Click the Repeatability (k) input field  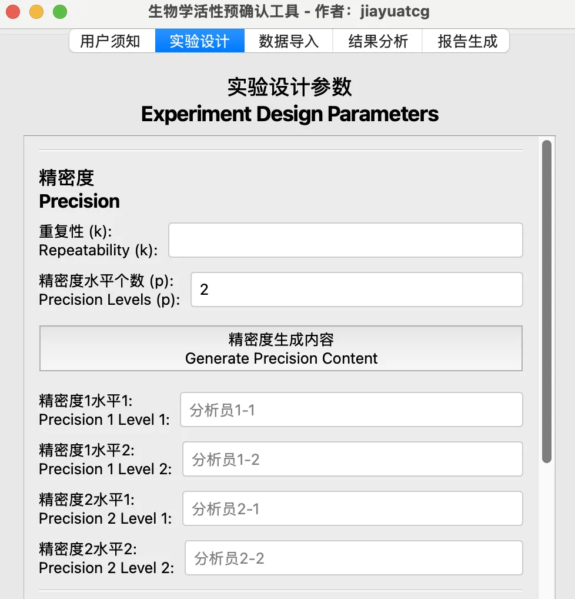[346, 240]
